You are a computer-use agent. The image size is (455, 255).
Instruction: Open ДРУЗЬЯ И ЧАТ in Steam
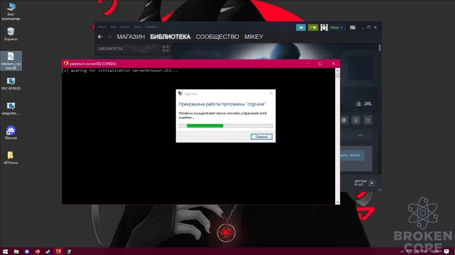pyautogui.click(x=360, y=183)
